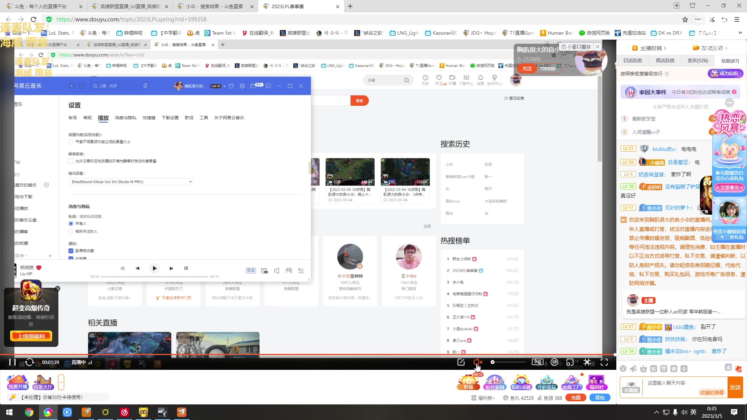Click the 管 icon in chat toolbar

tap(664, 369)
